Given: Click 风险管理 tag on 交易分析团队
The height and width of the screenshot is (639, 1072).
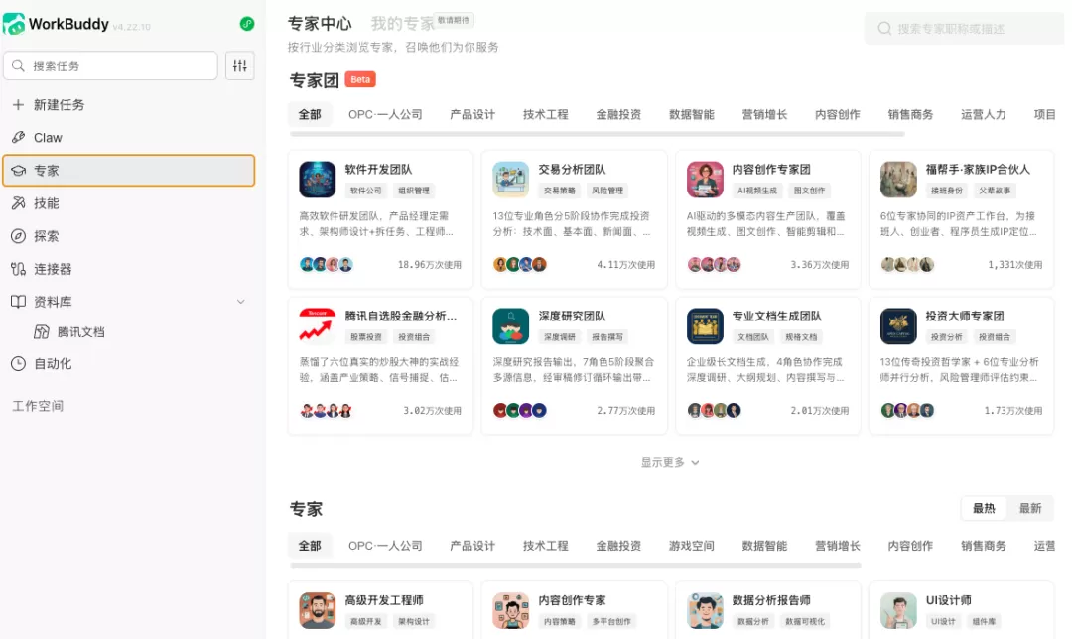Looking at the screenshot, I should 607,191.
